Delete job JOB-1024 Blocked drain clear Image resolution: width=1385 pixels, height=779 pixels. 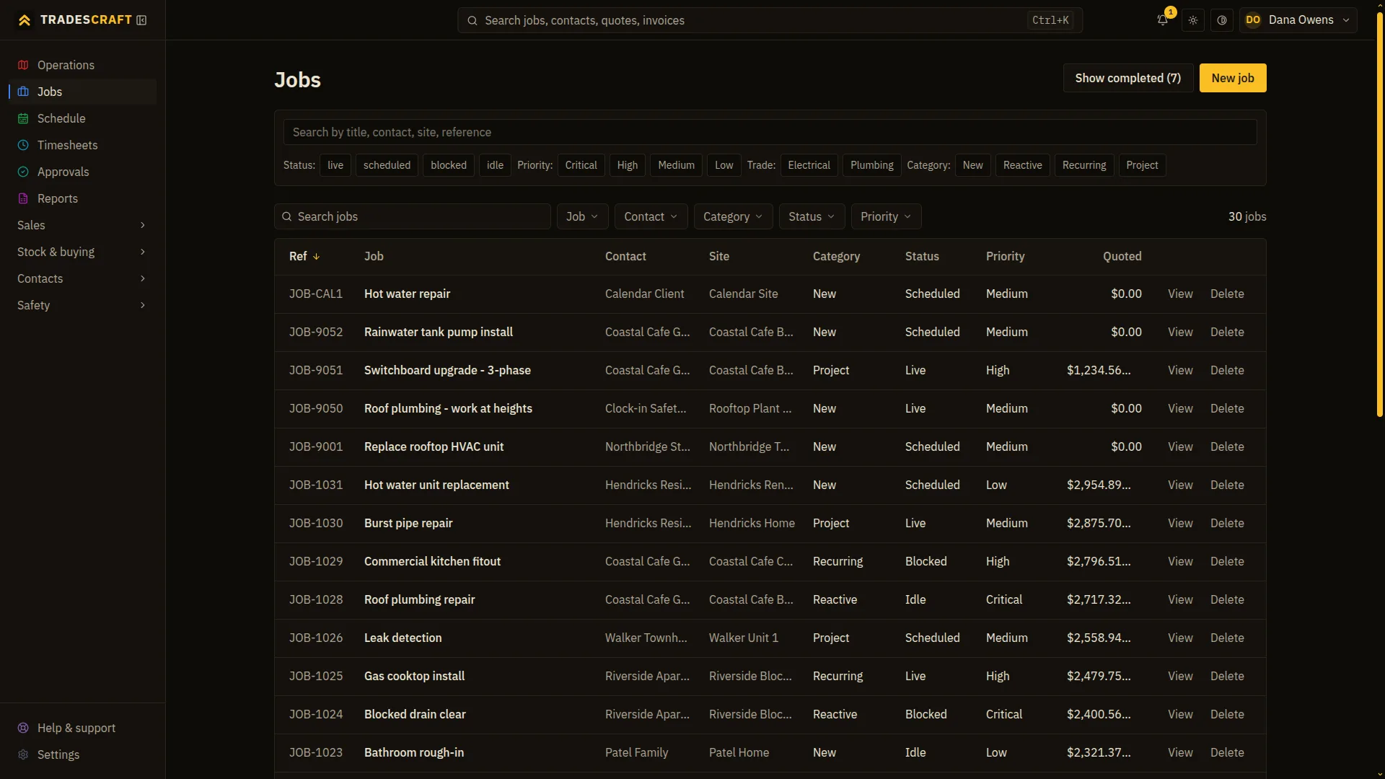pos(1226,714)
